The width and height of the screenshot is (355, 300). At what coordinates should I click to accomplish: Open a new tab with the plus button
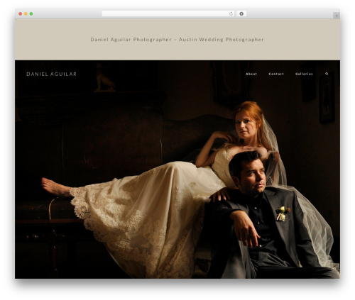(337, 16)
